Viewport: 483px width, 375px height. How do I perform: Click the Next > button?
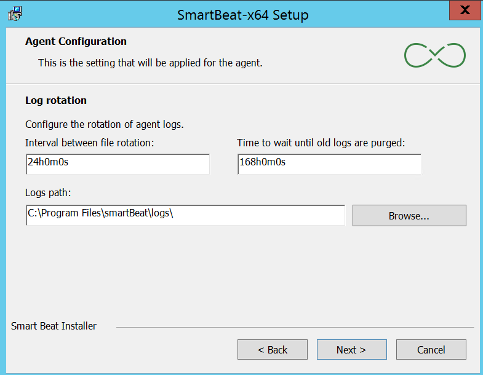(352, 349)
